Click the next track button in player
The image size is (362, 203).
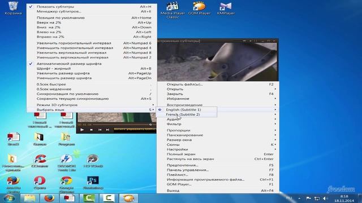pos(107,130)
